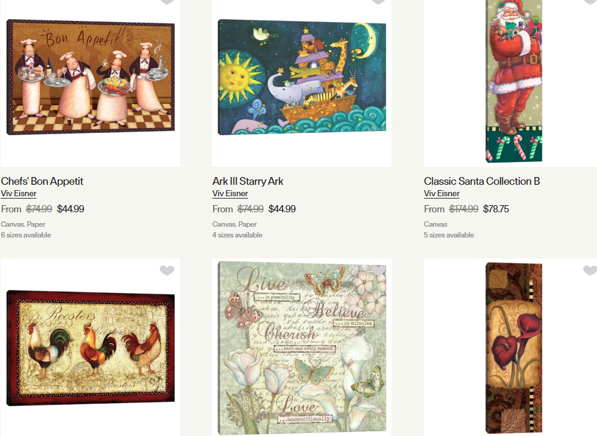Screen dimensions: 597x436
Task: Open Chefs' Bon Appetit canvas image
Action: (90, 77)
